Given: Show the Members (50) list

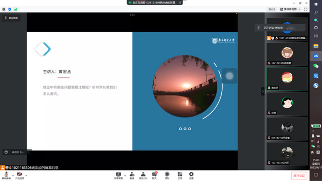Looking at the screenshot, I should 143,175.
